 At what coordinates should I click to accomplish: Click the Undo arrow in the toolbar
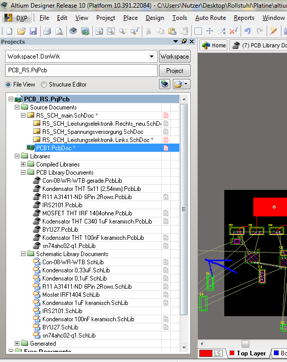point(248,31)
